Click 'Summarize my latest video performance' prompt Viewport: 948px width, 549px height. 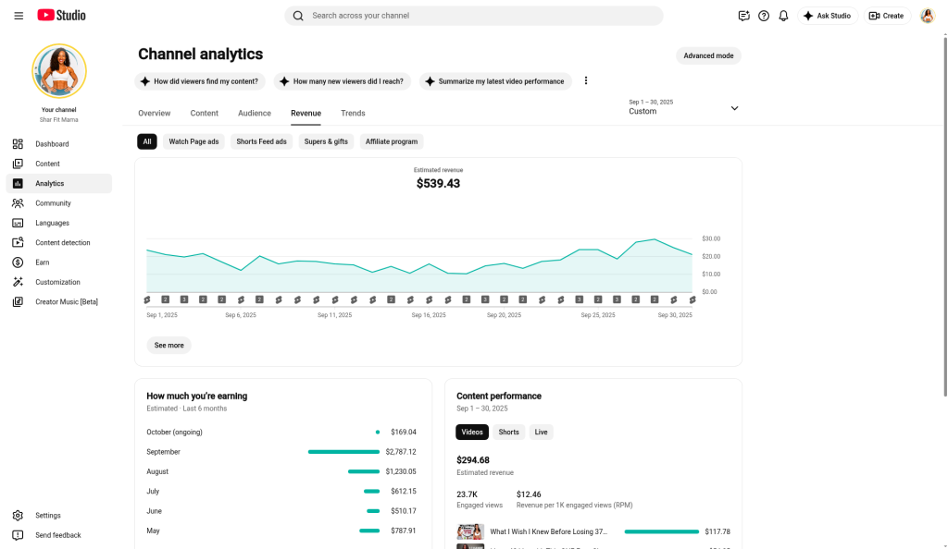point(495,81)
